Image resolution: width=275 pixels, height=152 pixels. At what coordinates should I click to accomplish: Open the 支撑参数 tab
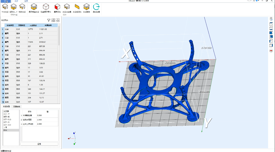point(17,106)
